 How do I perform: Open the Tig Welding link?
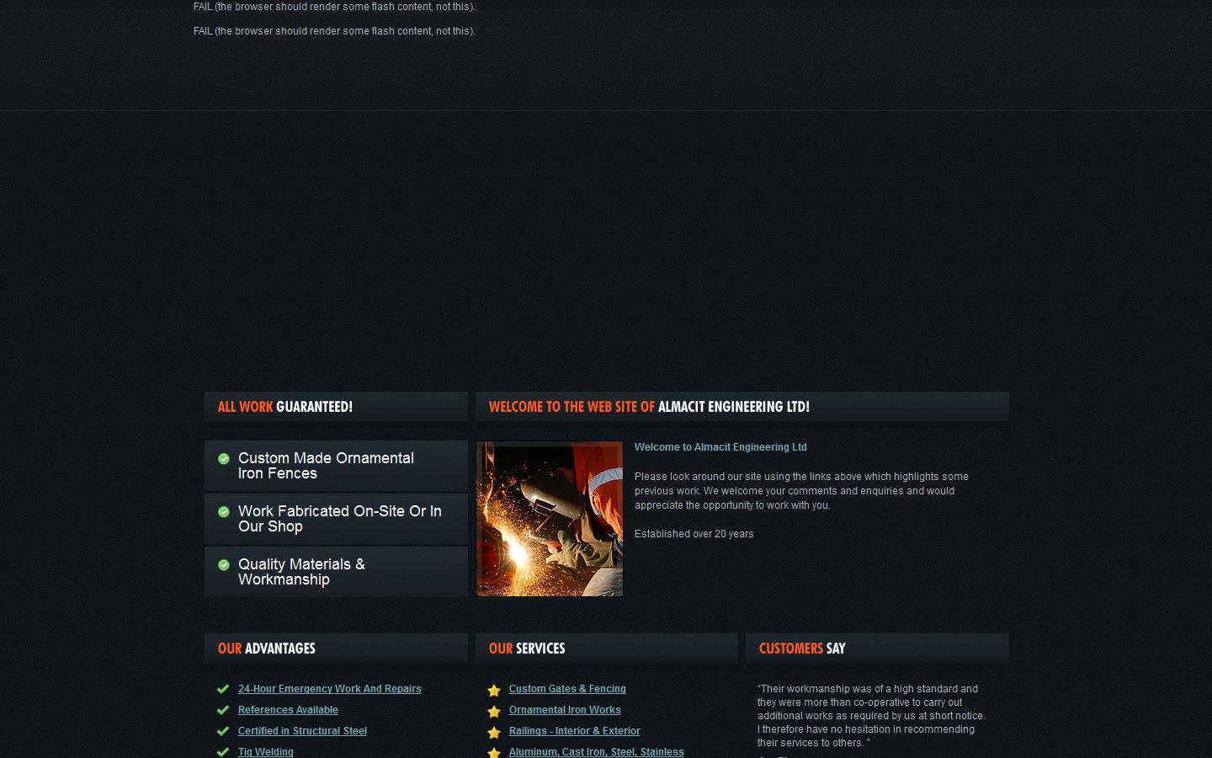[266, 751]
